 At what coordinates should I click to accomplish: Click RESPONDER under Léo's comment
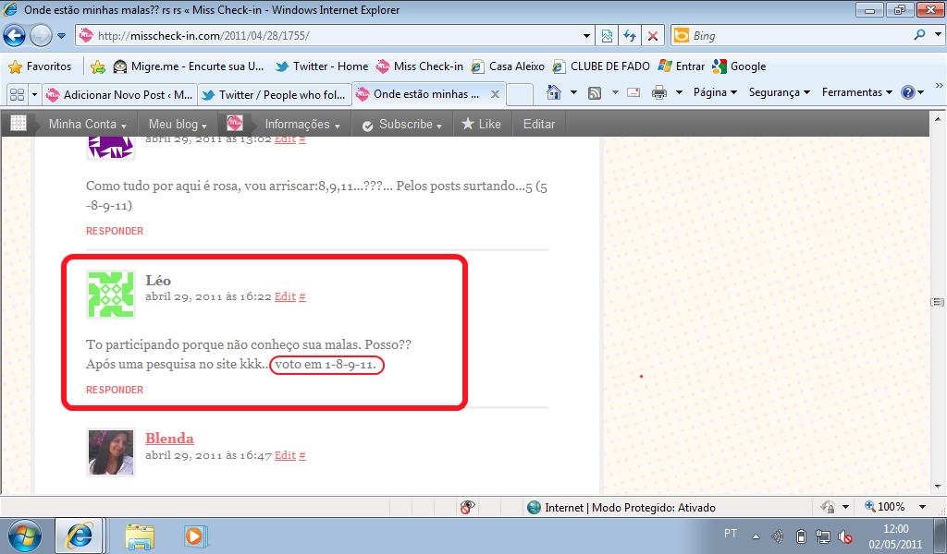[115, 390]
